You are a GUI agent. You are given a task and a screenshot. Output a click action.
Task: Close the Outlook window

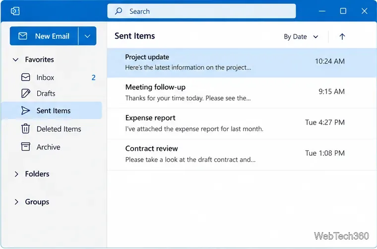coord(365,11)
